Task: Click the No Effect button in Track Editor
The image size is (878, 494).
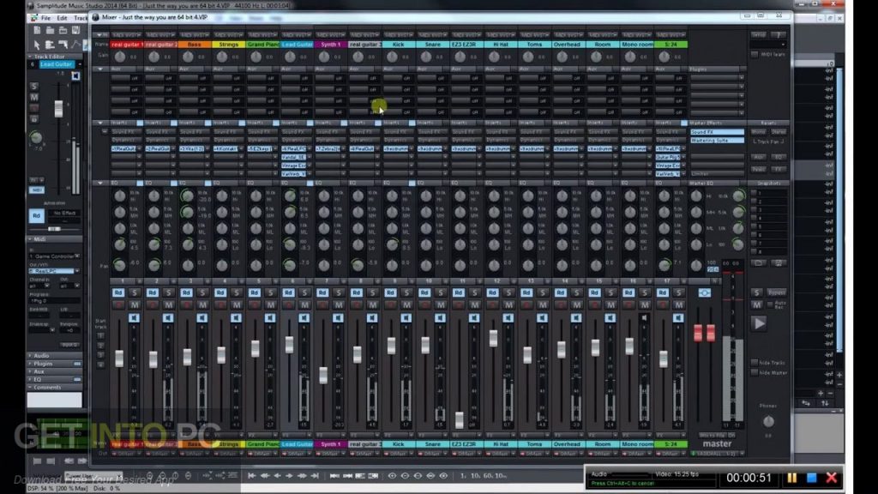Action: coord(64,213)
